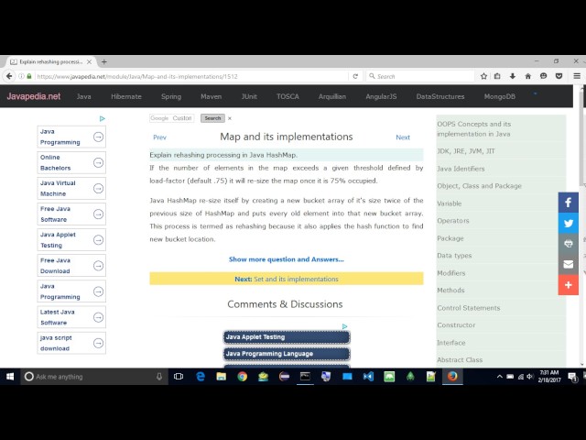Open 'Latest Java Software' ad link
This screenshot has height=440, width=586.
(x=71, y=317)
